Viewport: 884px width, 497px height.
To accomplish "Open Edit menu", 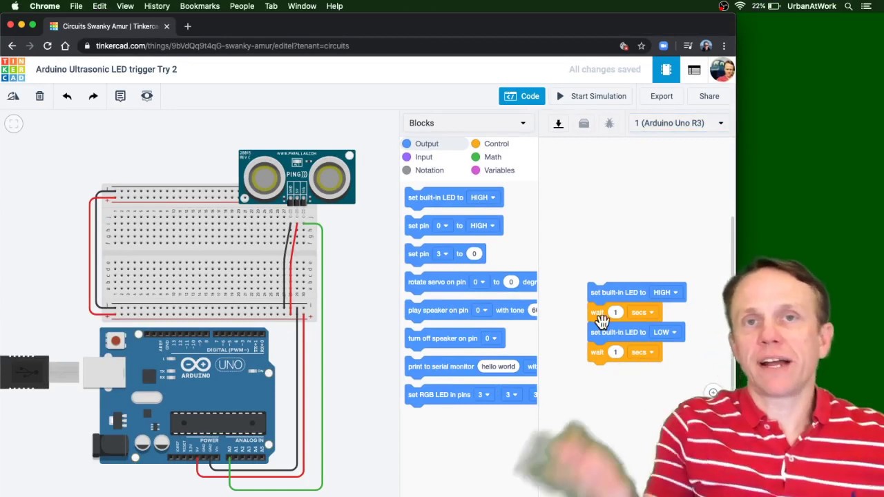I will pyautogui.click(x=99, y=6).
